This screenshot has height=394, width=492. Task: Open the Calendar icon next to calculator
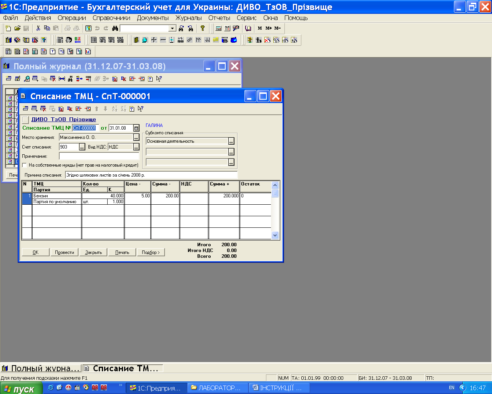pyautogui.click(x=227, y=28)
